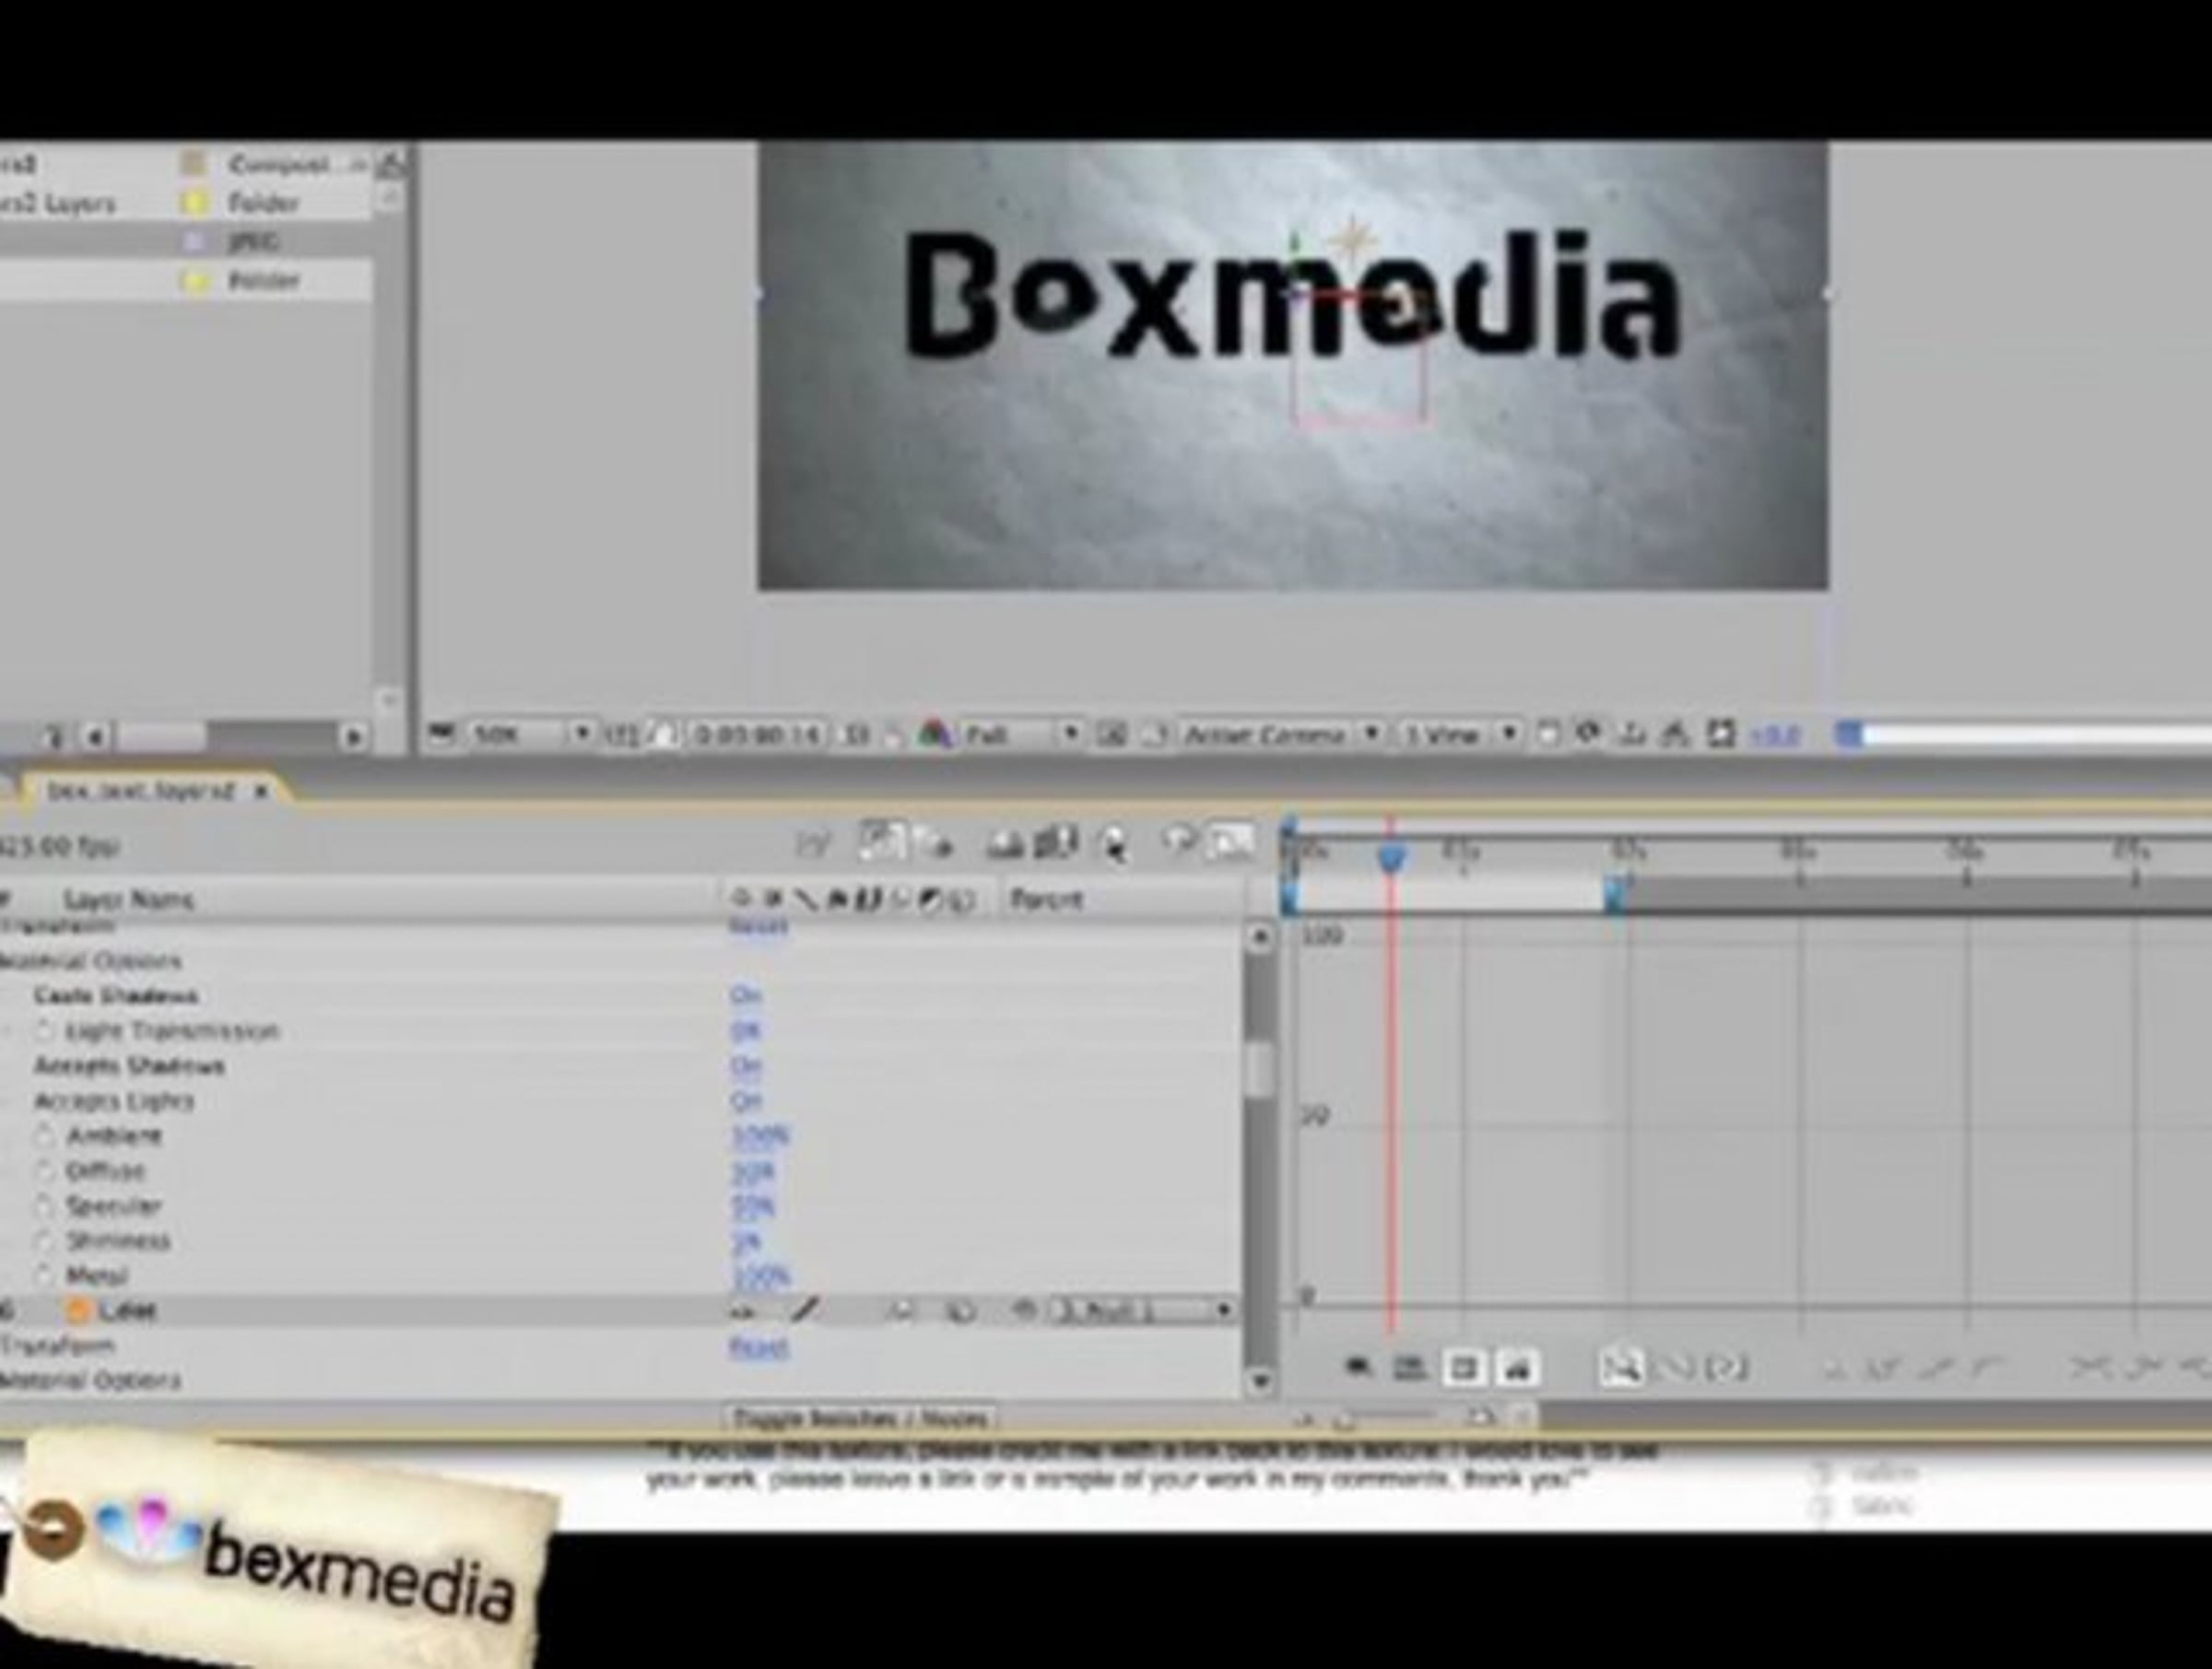This screenshot has width=2212, height=1669.
Task: Click the Casts Shadows property label
Action: [116, 995]
